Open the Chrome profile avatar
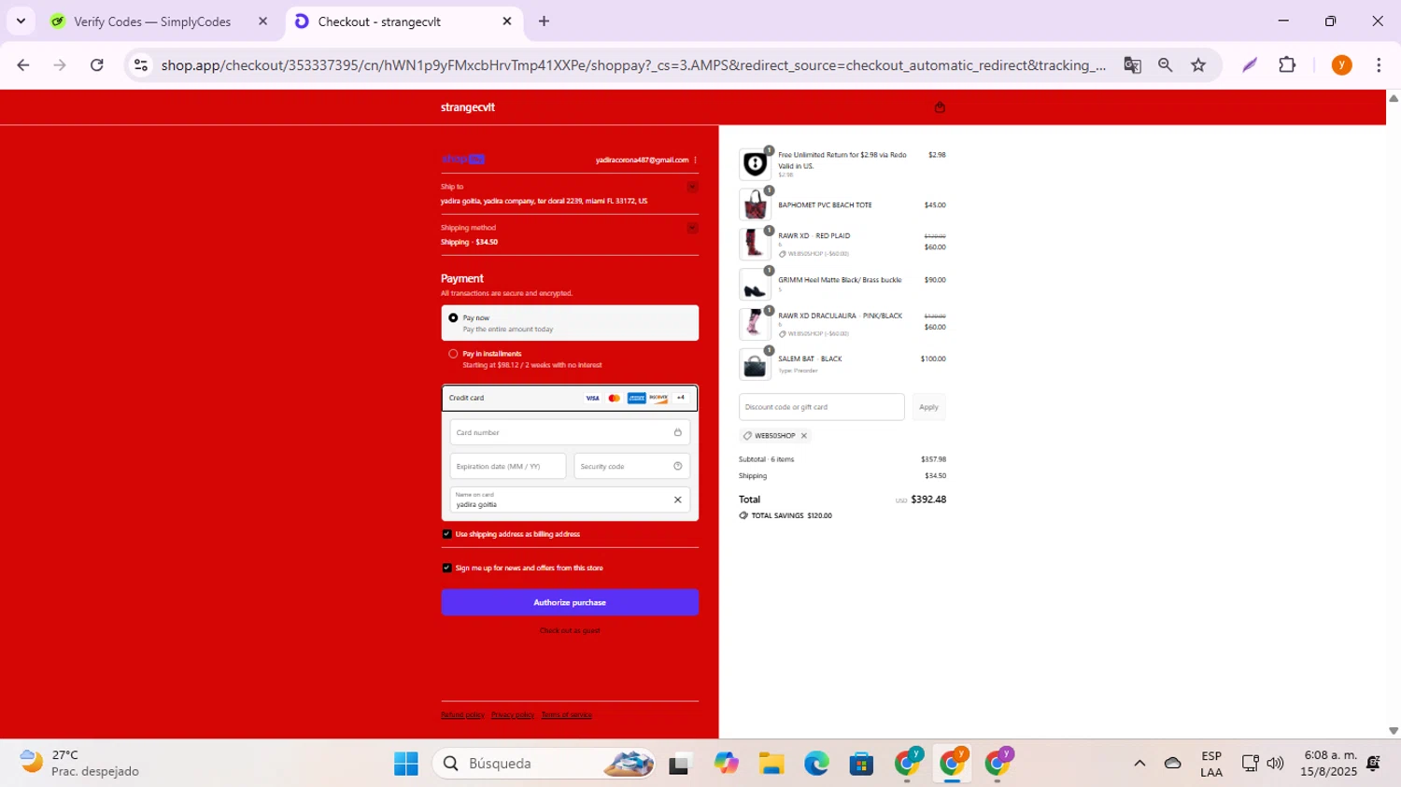Screen dimensions: 1401x787 point(1341,65)
